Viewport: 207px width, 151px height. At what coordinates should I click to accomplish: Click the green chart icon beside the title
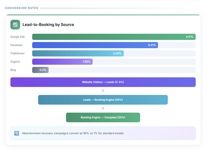15,25
